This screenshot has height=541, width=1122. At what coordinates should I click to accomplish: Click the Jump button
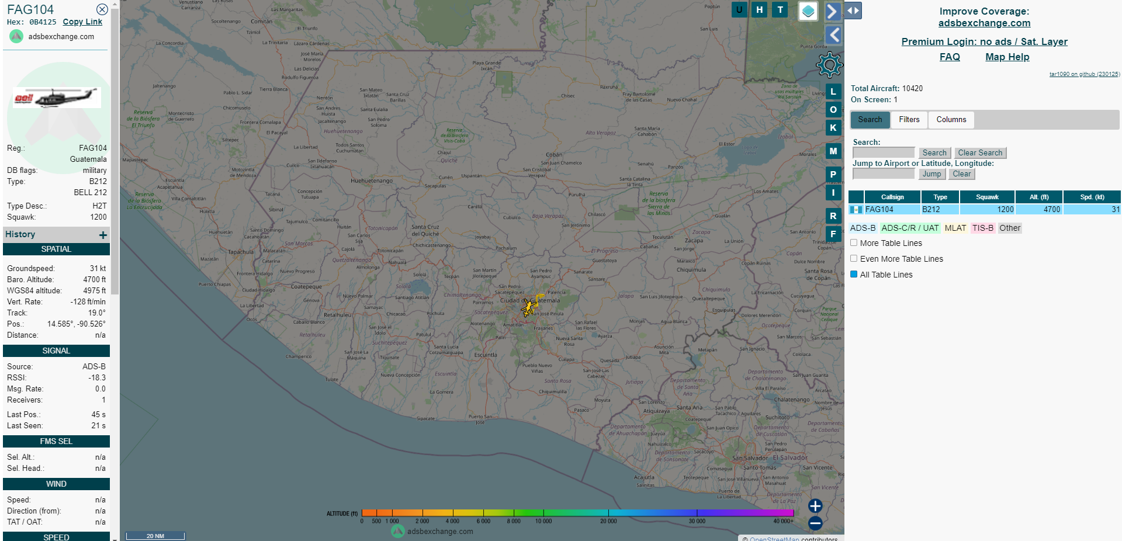pos(931,174)
